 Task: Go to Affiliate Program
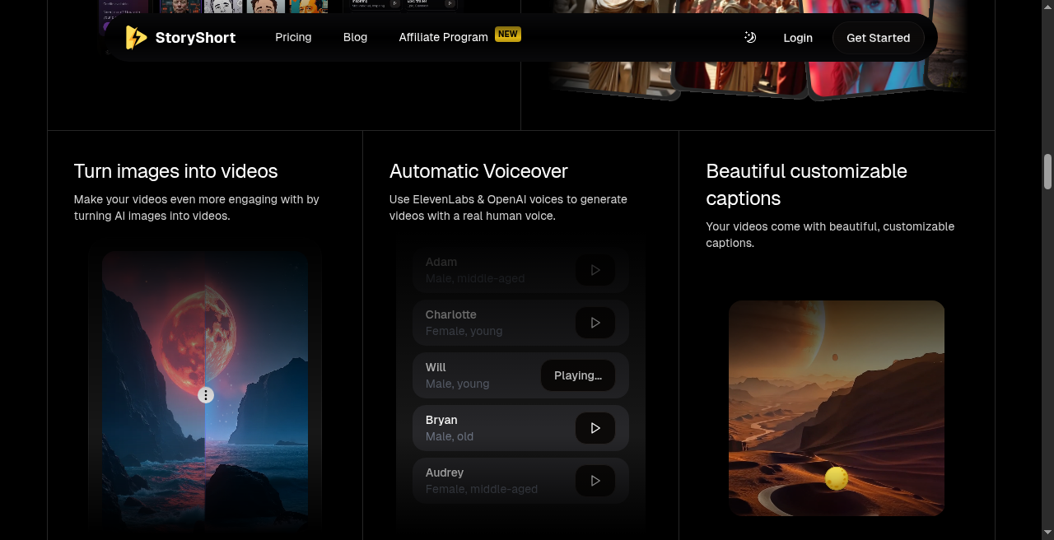[x=443, y=37]
